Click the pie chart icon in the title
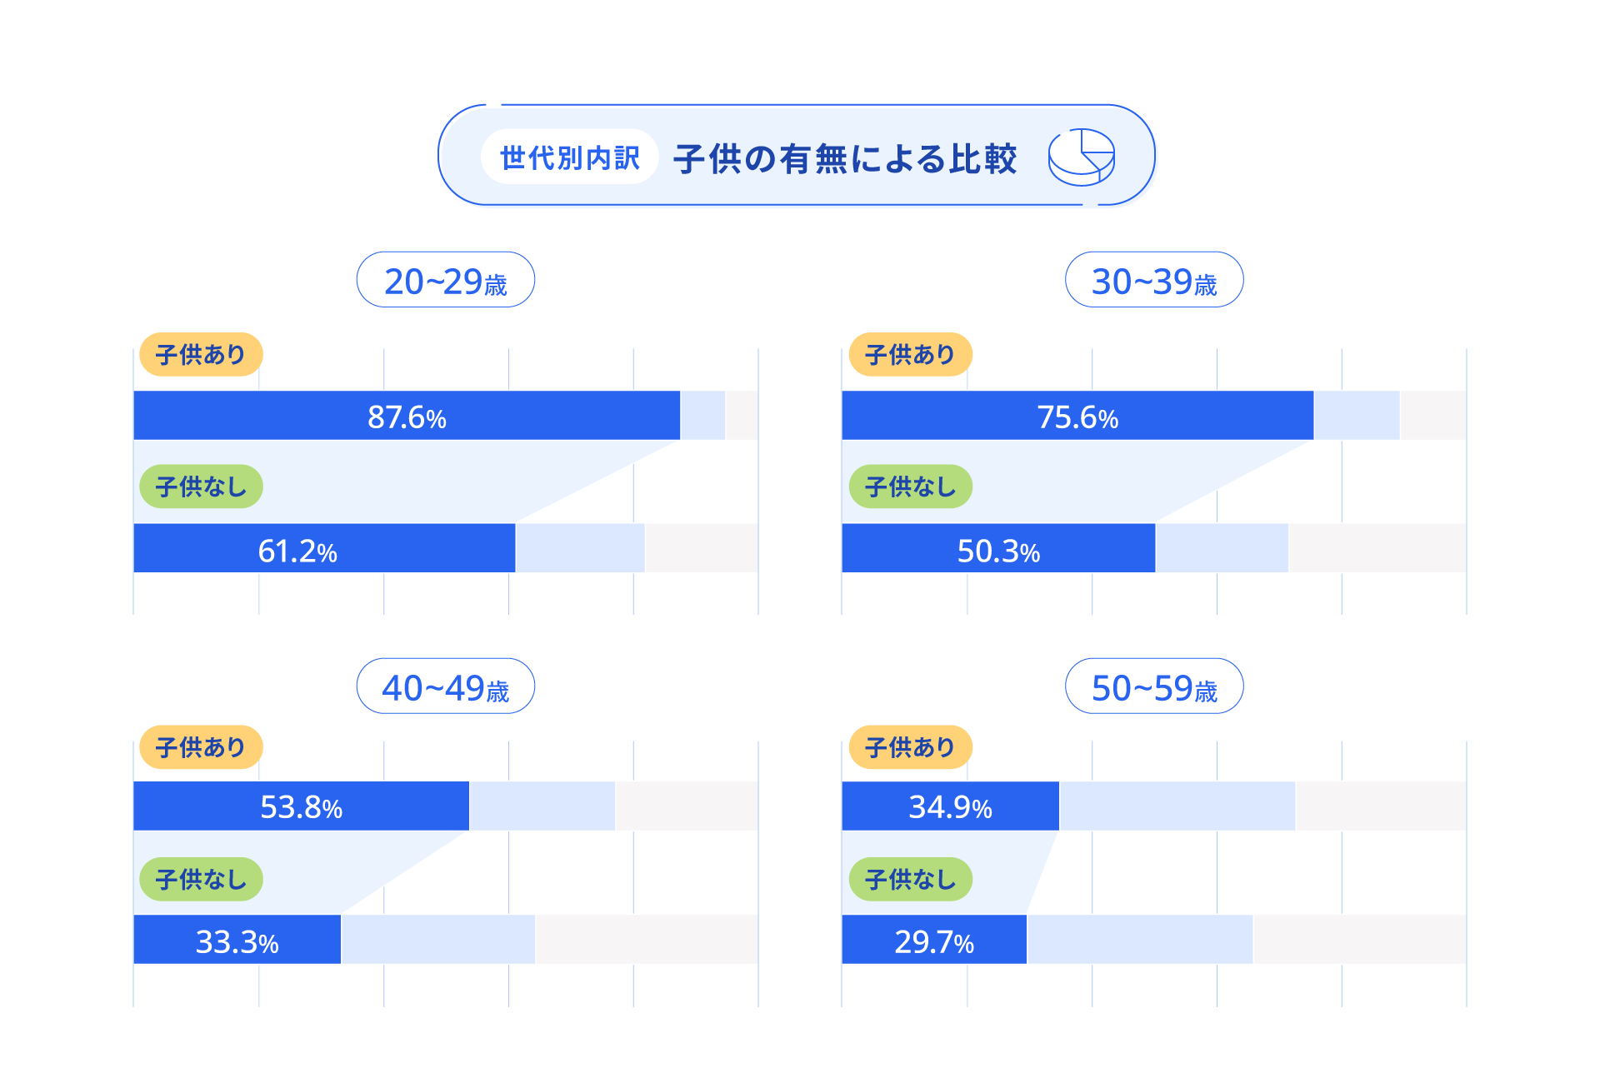 coord(1082,157)
